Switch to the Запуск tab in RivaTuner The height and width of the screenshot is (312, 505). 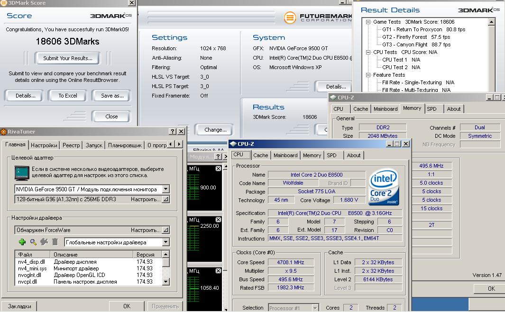pos(94,145)
